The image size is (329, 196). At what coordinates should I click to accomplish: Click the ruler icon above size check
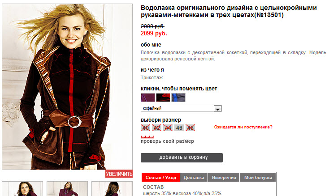(x=147, y=137)
